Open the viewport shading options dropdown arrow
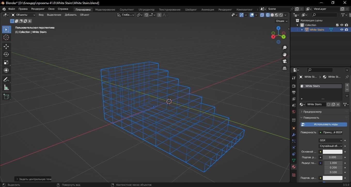351x187 pixels. point(286,15)
